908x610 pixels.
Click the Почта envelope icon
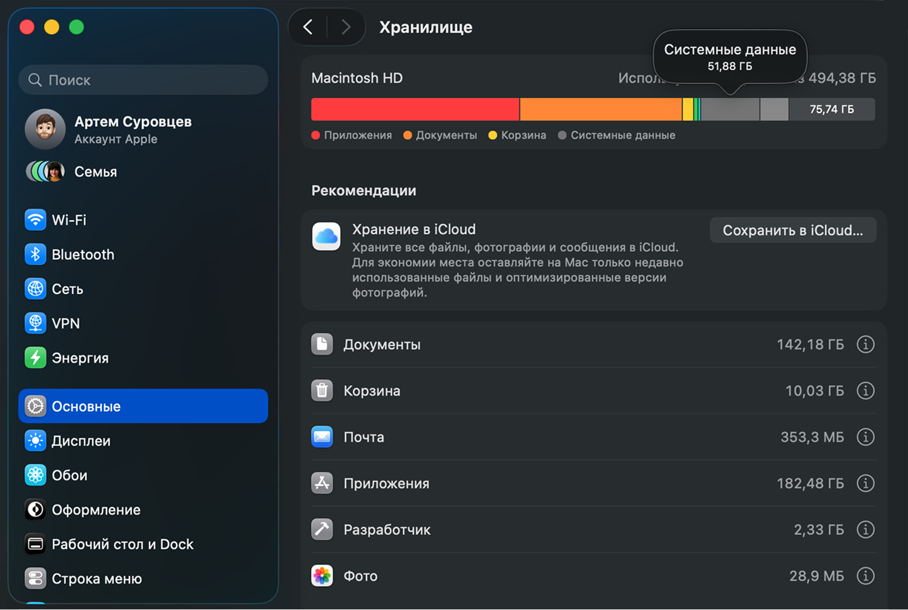[x=323, y=436]
